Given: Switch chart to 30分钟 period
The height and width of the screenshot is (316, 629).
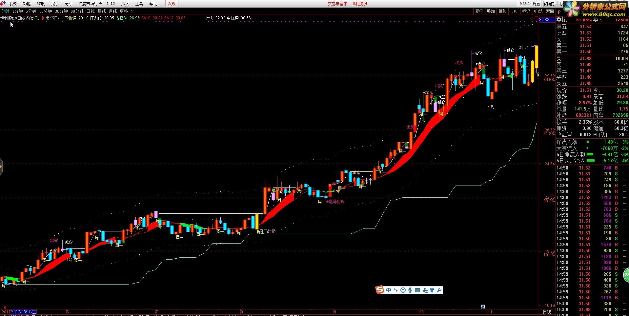Looking at the screenshot, I should point(61,11).
